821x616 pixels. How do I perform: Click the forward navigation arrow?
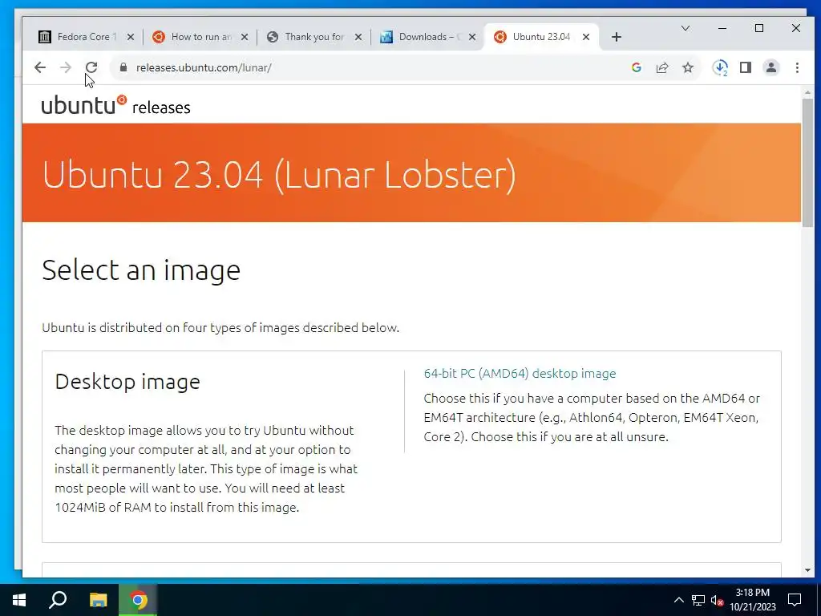click(x=66, y=67)
